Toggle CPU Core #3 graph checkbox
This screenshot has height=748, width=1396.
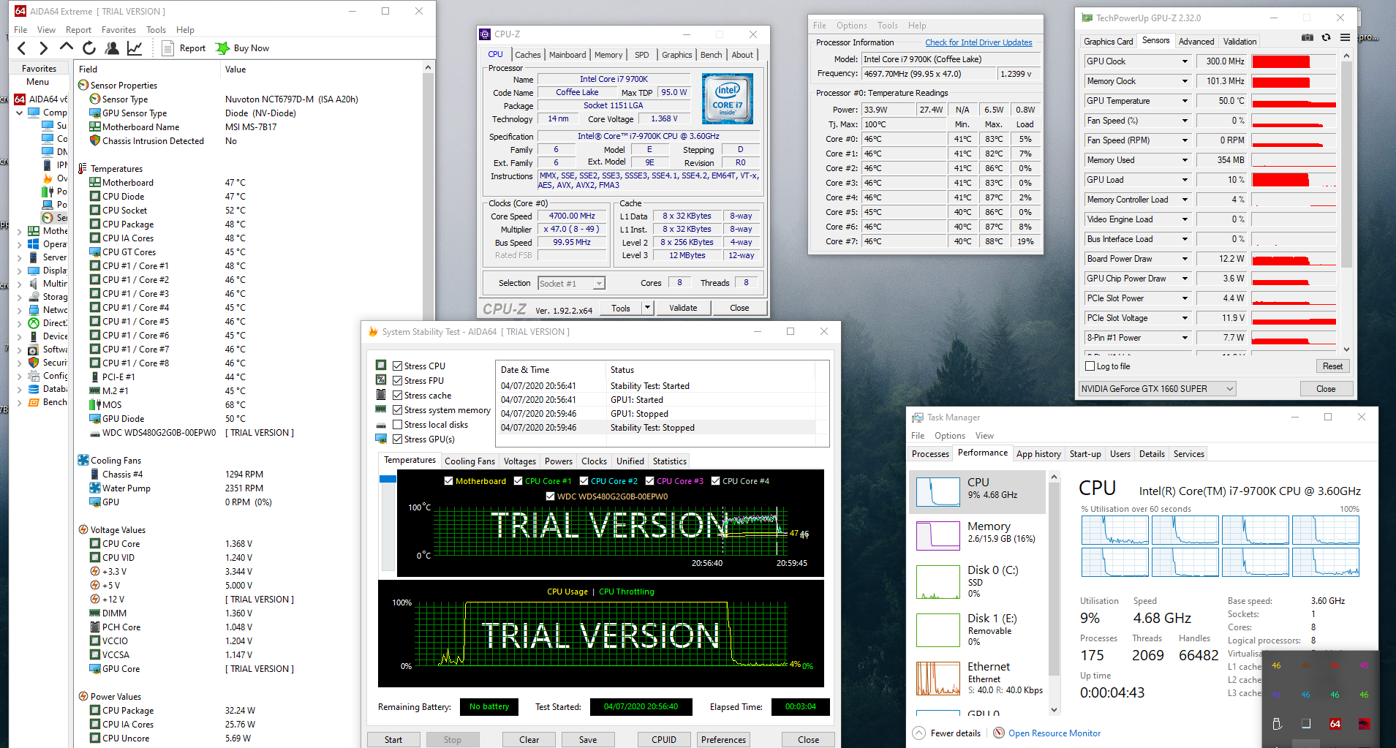(650, 481)
